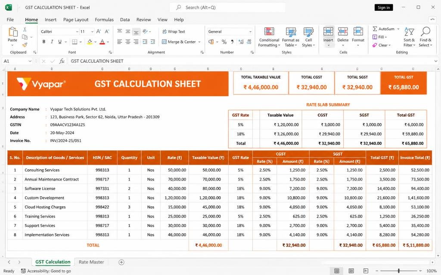441x275 pixels.
Task: Apply Comma Style format
Action: click(232, 42)
